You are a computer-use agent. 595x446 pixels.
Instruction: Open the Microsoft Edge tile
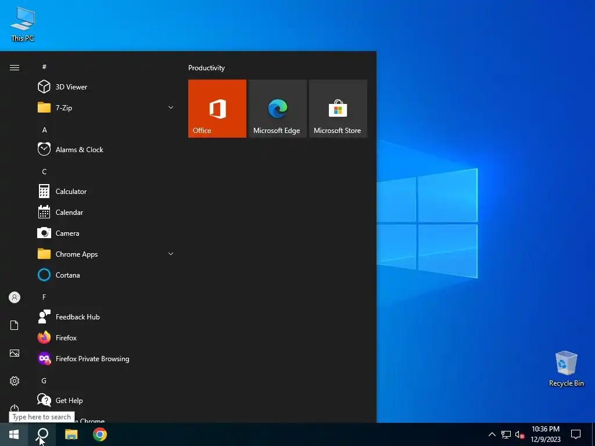click(x=277, y=109)
